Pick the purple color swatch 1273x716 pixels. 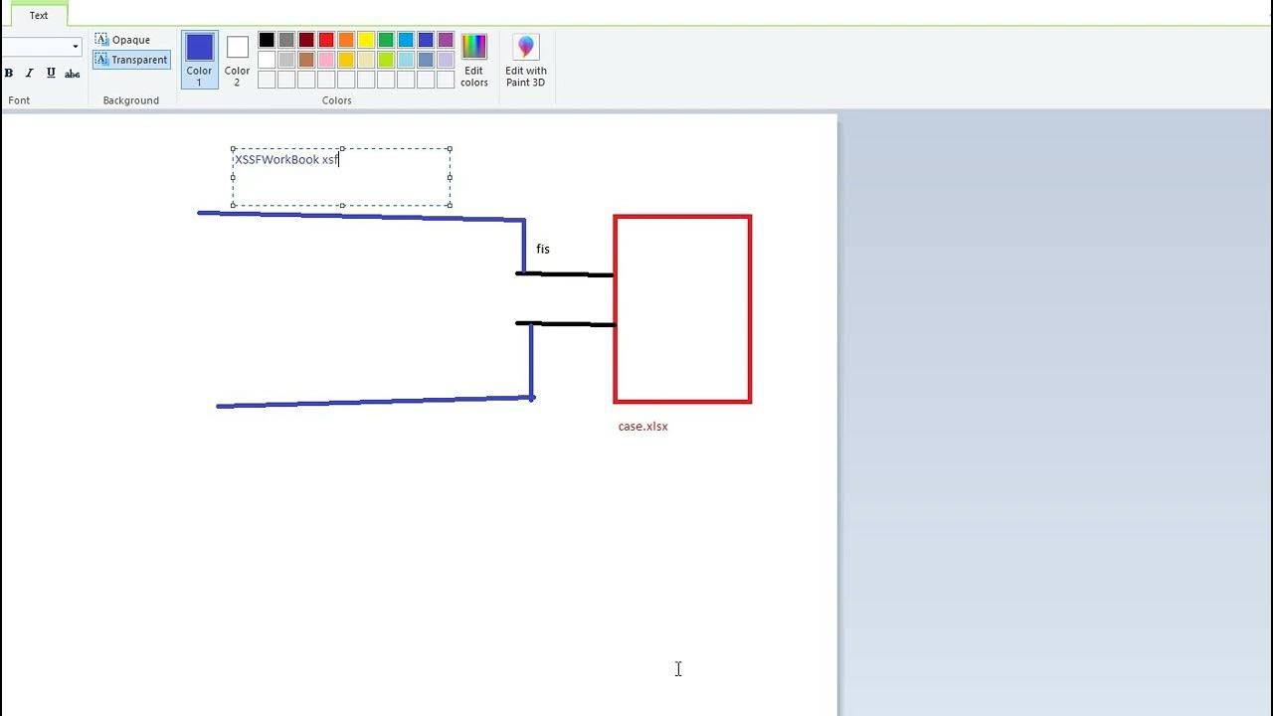point(446,40)
